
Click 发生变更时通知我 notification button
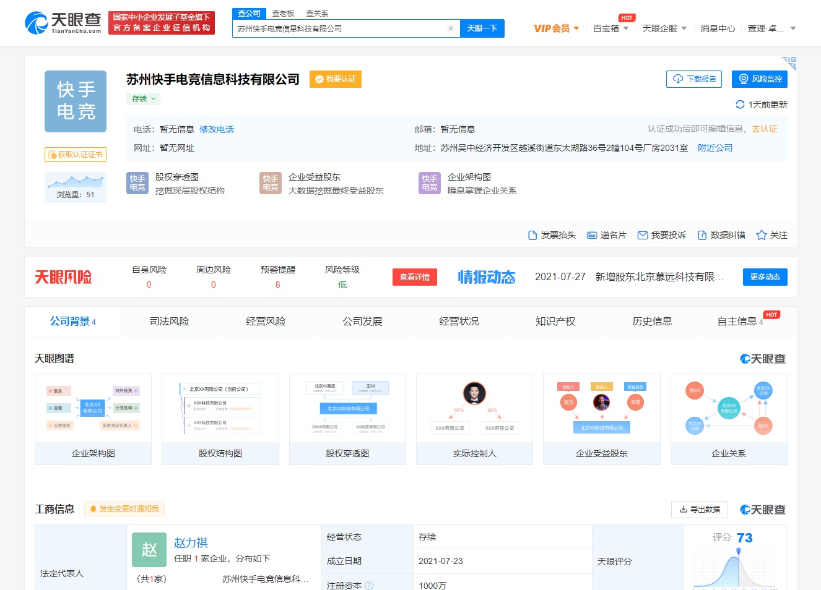click(x=124, y=509)
